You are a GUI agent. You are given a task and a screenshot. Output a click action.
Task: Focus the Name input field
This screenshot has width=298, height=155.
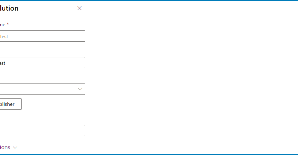click(43, 63)
